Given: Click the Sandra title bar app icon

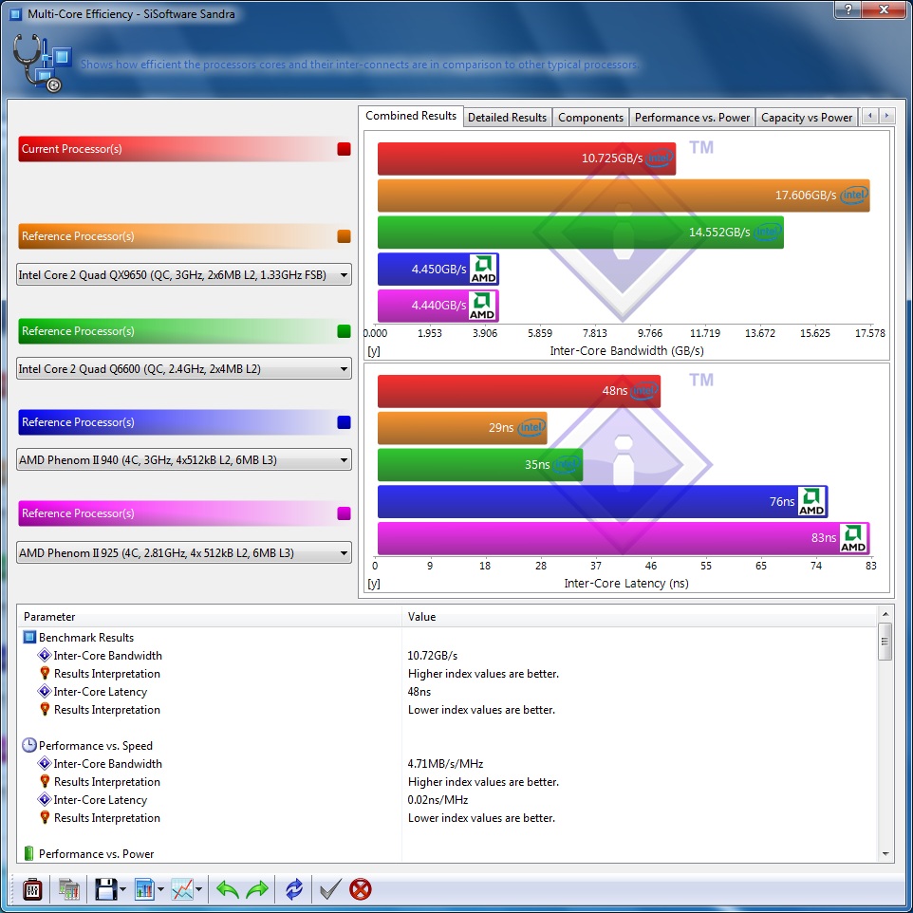Looking at the screenshot, I should pyautogui.click(x=16, y=14).
